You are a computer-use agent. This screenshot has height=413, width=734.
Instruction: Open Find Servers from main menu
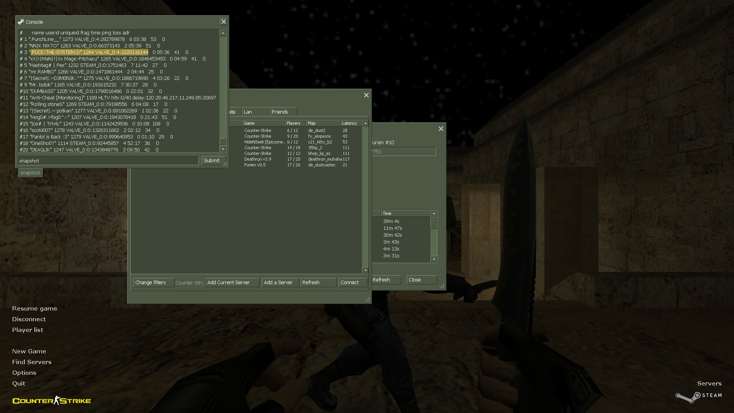[32, 362]
